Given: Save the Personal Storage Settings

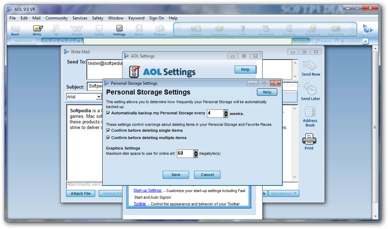Looking at the screenshot, I should (x=176, y=175).
